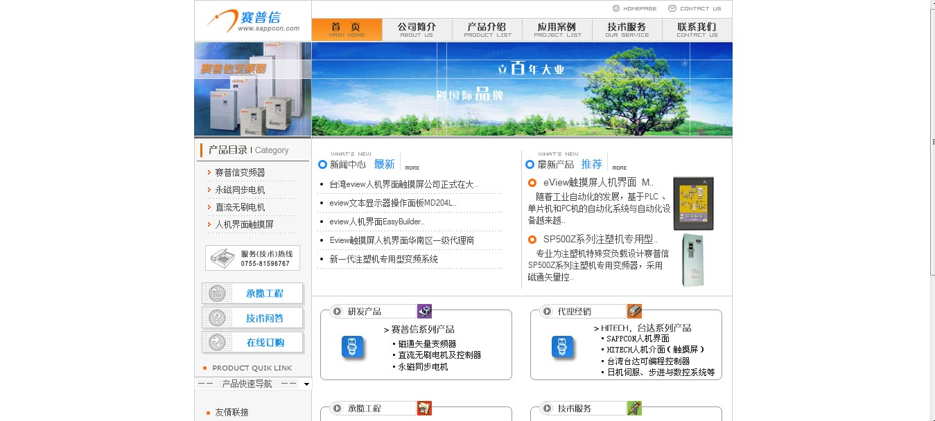Click 台湾台达可编程控制器 in 代理经销 list
935x421 pixels.
point(648,361)
